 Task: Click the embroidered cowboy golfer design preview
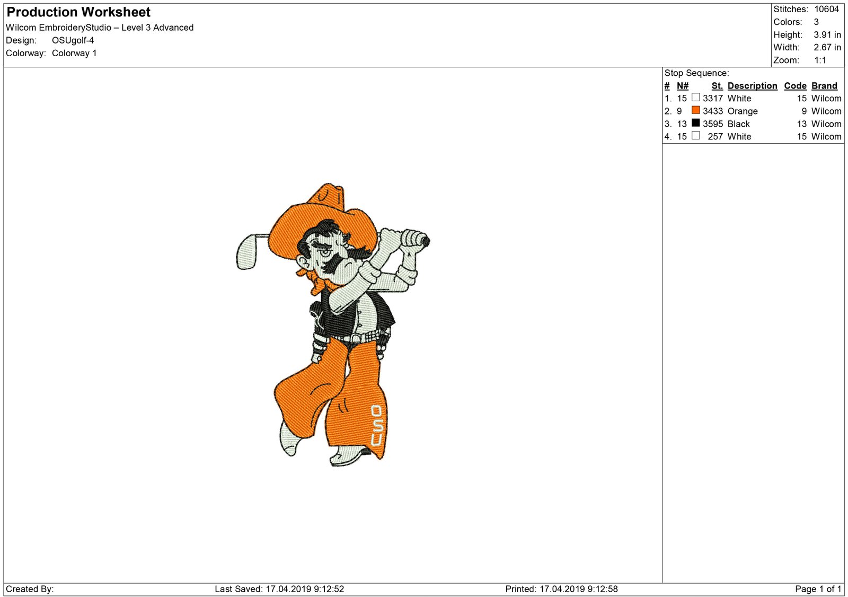click(332, 325)
